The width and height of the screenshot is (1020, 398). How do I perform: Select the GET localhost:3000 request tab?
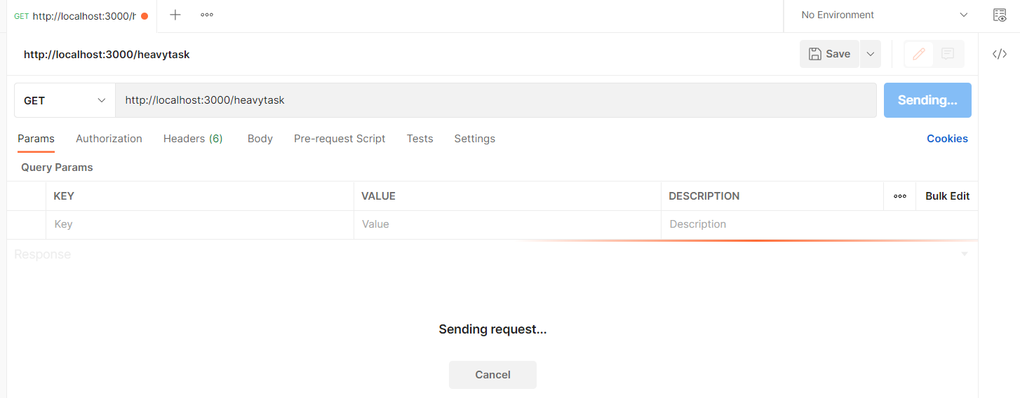coord(81,15)
